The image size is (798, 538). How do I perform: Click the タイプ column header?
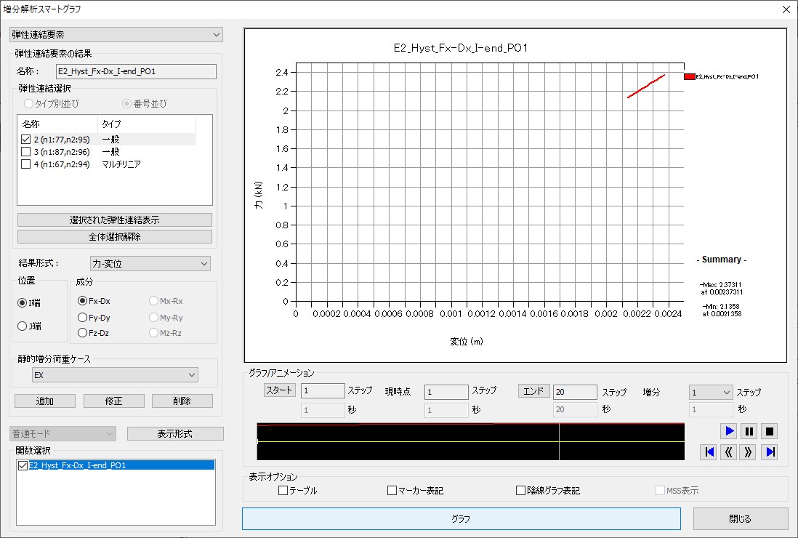(147, 124)
